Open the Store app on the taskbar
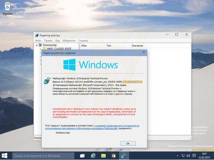 point(113,156)
